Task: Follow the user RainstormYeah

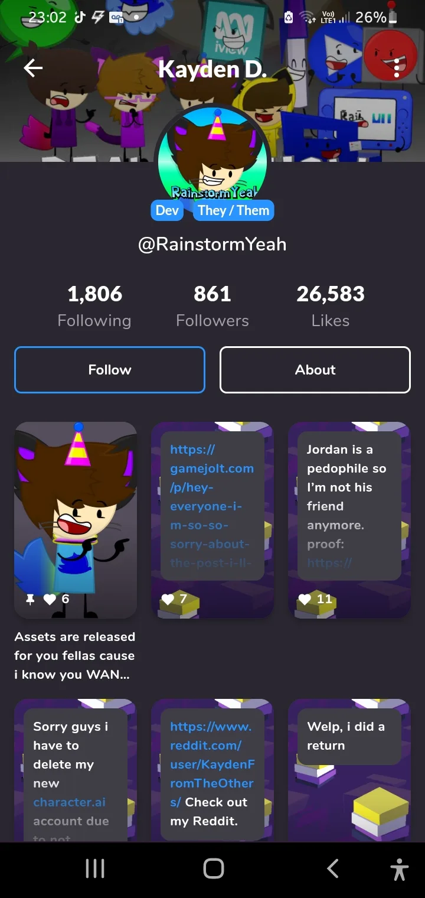Action: click(110, 370)
